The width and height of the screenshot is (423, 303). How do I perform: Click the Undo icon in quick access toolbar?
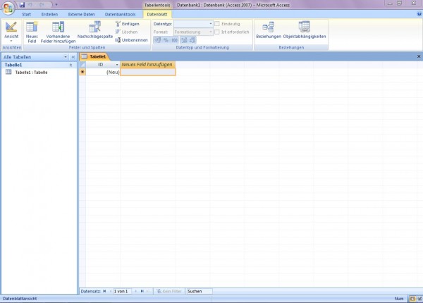click(x=30, y=5)
